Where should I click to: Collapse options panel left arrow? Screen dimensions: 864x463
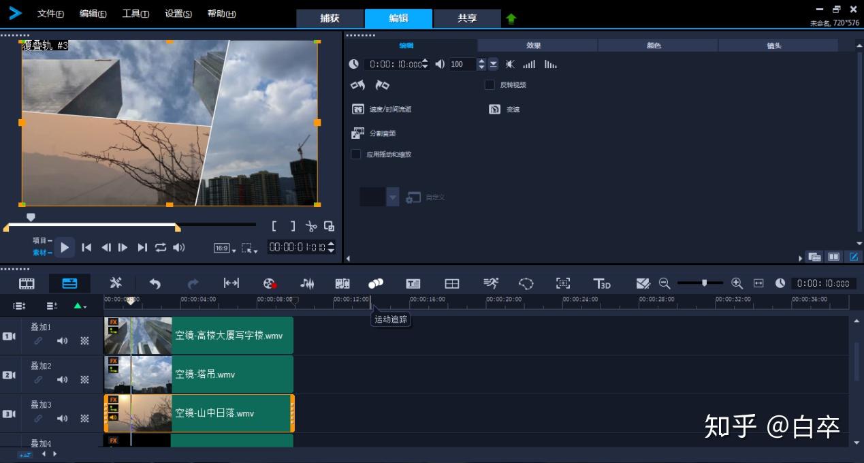pos(348,258)
